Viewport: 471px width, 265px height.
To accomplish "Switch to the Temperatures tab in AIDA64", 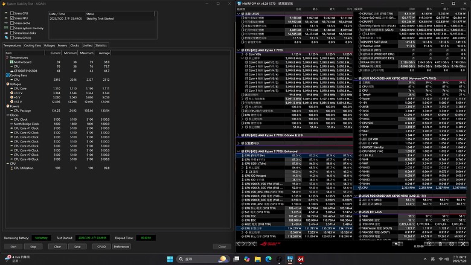I will click(12, 45).
